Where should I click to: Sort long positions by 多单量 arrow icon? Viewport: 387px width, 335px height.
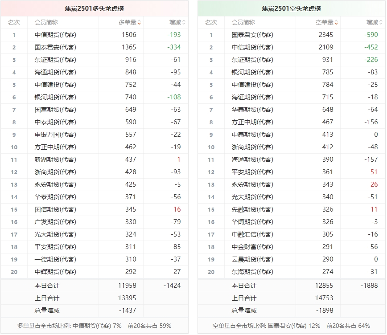(139, 22)
